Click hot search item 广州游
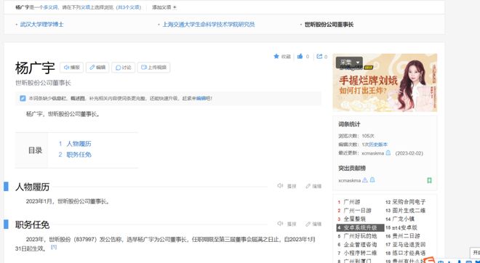Screen dimensions: 480x263 352,202
